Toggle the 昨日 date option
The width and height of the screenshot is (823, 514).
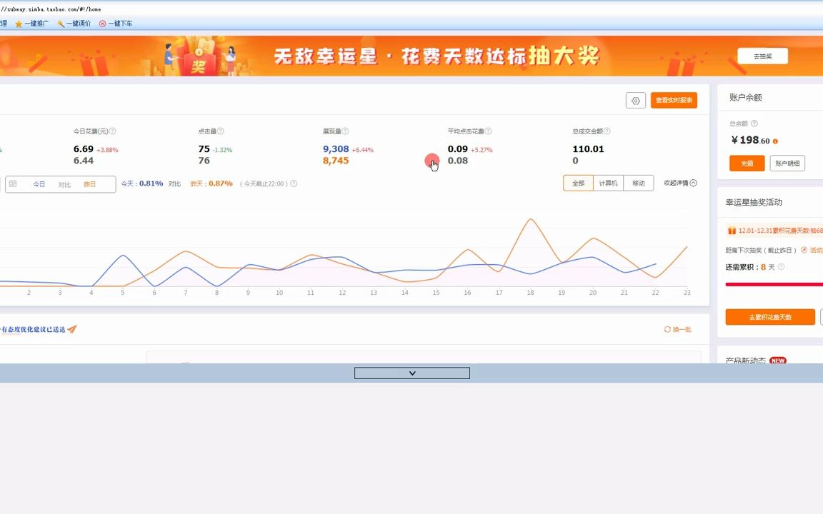pyautogui.click(x=89, y=183)
